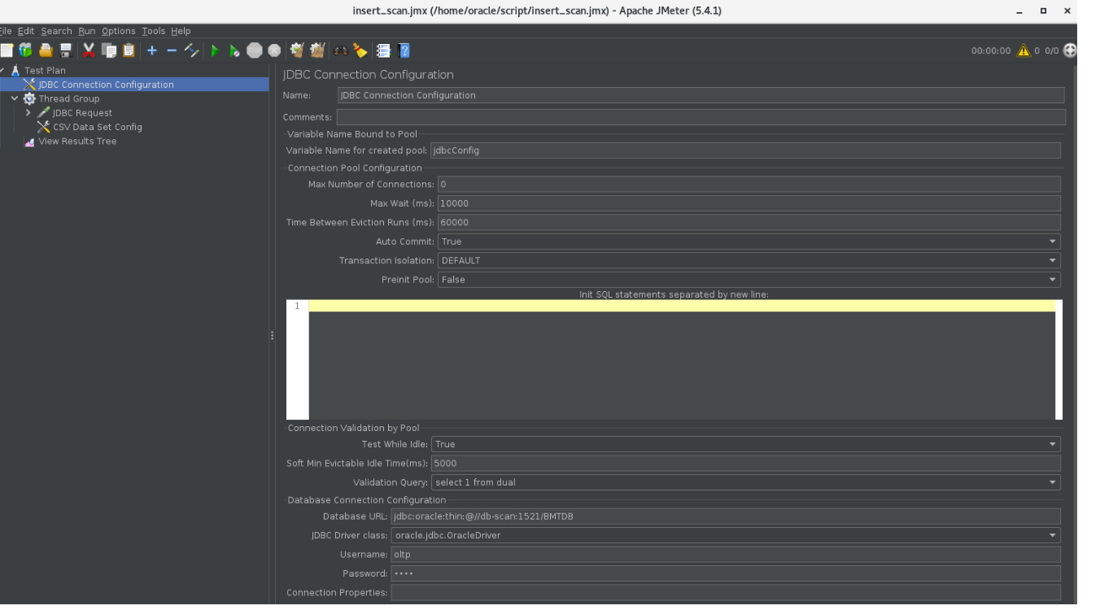1113x610 pixels.
Task: Open the Options menu
Action: (x=118, y=31)
